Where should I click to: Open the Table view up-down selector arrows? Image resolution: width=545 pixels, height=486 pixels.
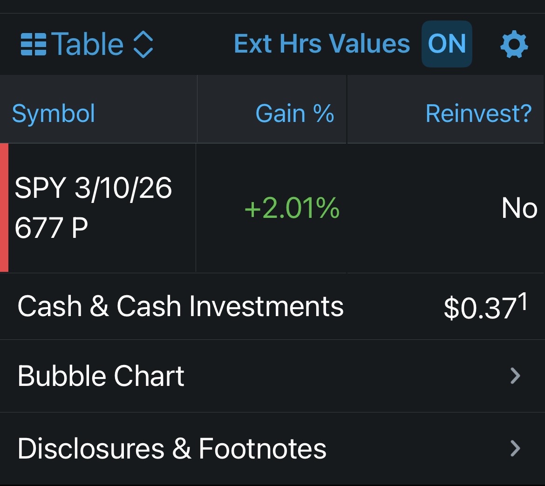(x=143, y=45)
